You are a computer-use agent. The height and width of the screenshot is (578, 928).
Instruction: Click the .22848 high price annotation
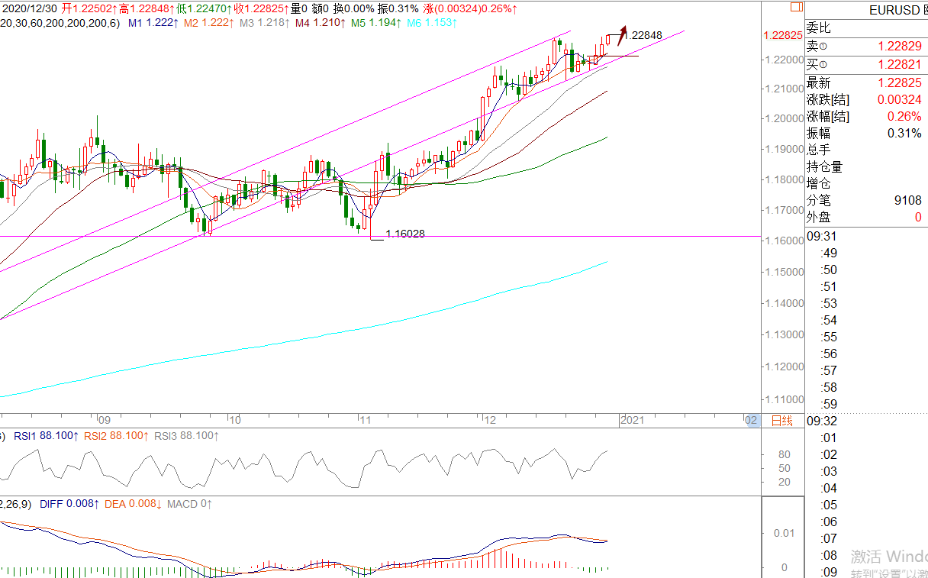point(643,35)
